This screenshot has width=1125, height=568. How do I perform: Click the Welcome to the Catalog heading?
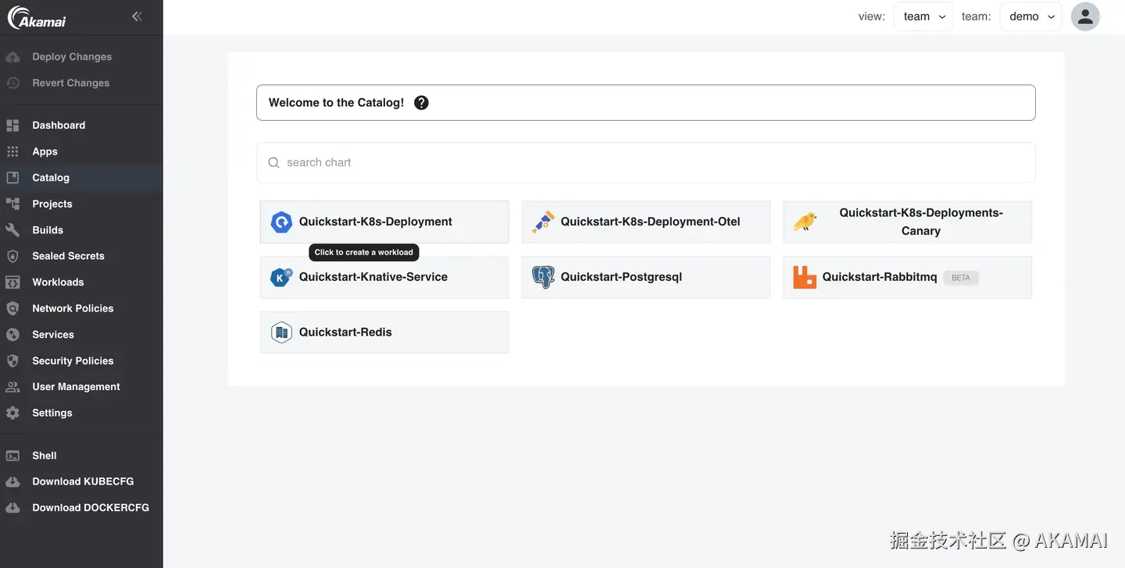[336, 103]
